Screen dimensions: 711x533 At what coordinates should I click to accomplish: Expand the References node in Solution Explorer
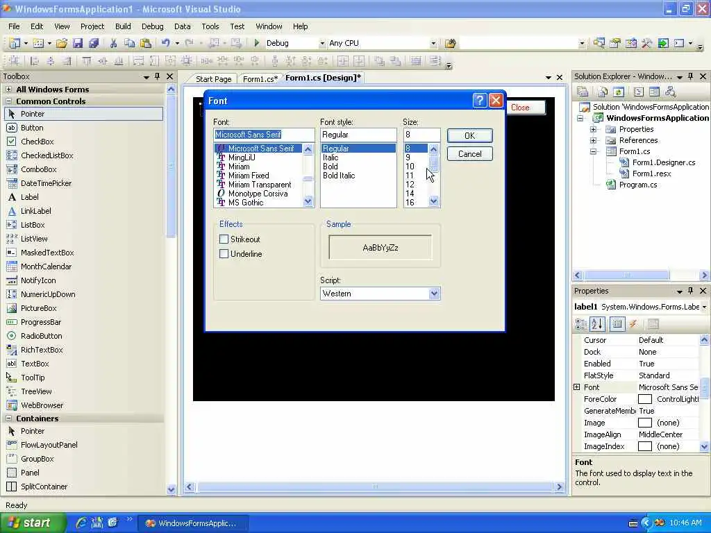[x=593, y=140]
